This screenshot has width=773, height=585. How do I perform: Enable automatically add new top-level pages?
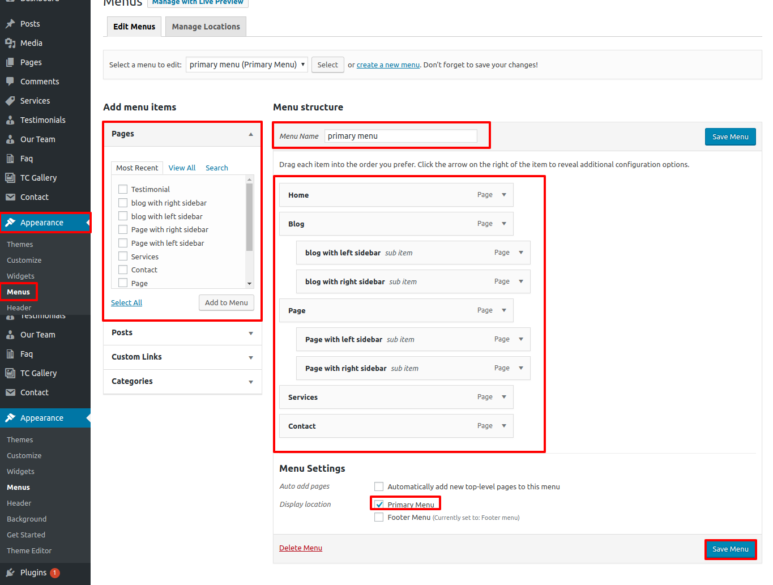[379, 486]
